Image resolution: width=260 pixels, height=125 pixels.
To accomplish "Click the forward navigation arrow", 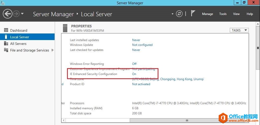I will (x=16, y=14).
